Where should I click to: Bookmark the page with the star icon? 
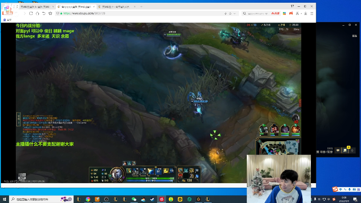pos(50,14)
